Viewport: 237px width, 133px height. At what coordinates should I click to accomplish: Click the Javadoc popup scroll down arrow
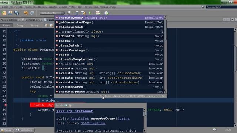click(x=145, y=131)
